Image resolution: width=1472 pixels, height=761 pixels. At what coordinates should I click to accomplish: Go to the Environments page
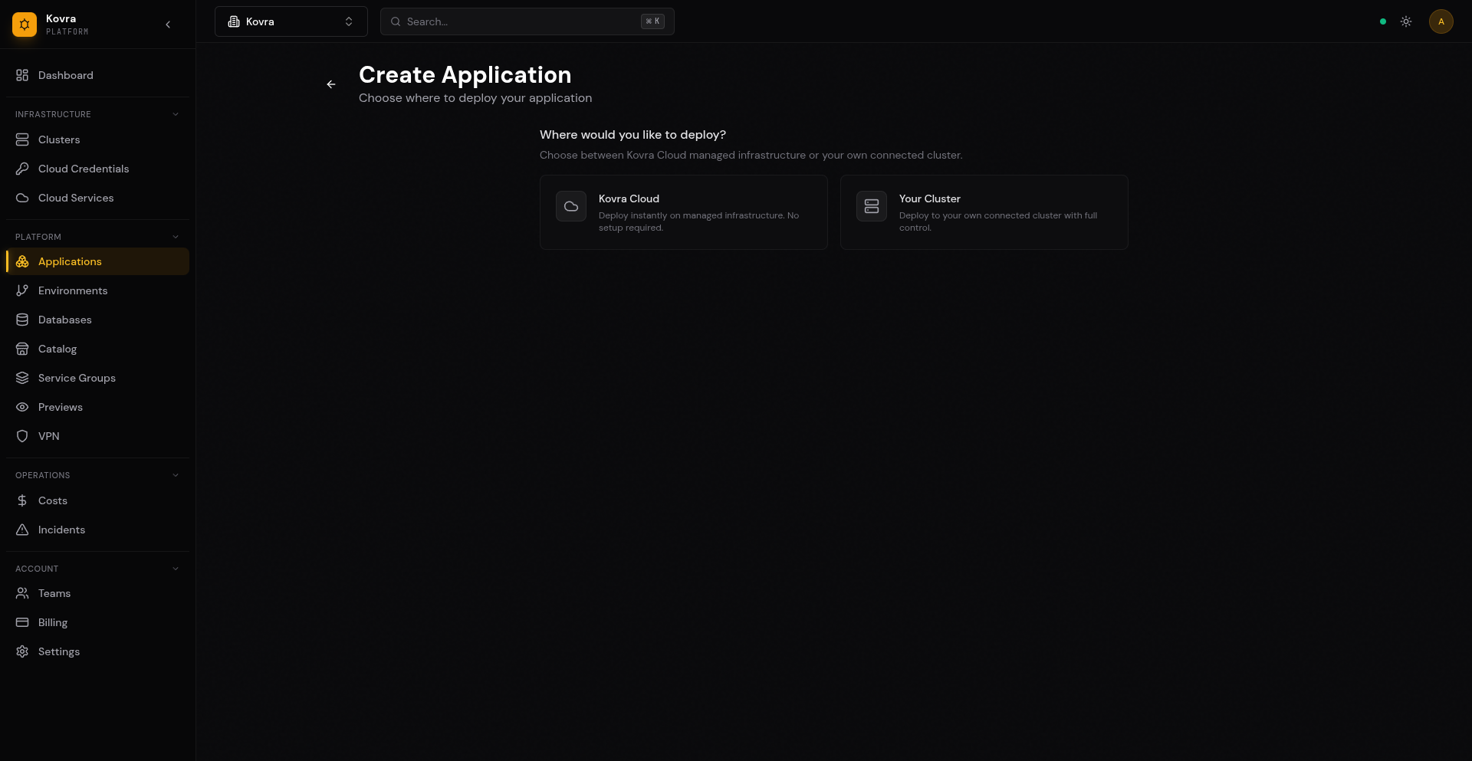tap(97, 290)
